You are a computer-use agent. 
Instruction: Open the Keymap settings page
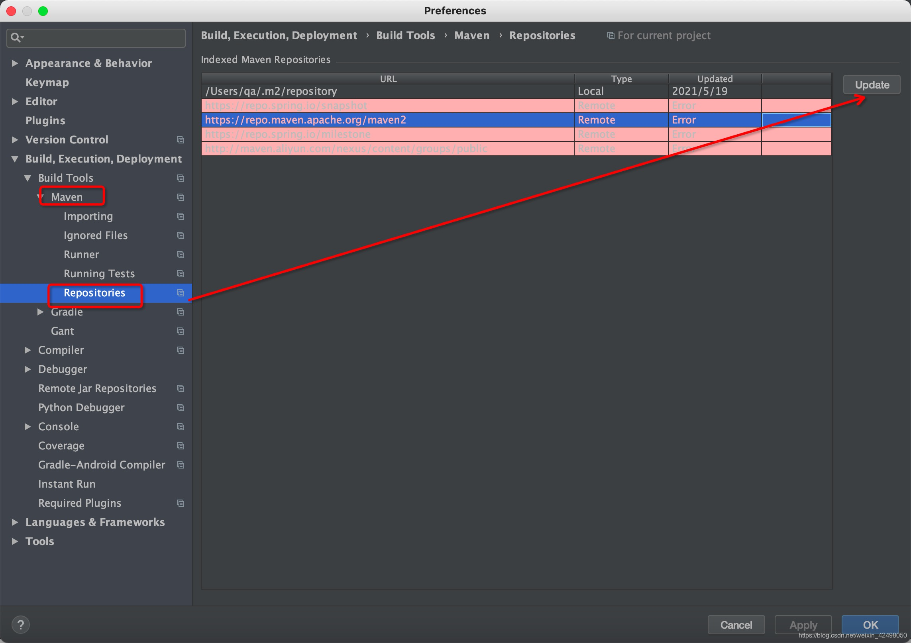pyautogui.click(x=47, y=82)
